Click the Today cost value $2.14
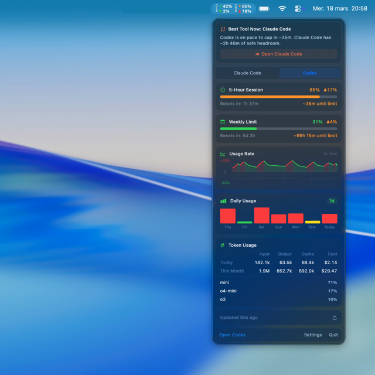This screenshot has width=375, height=375. pos(330,262)
